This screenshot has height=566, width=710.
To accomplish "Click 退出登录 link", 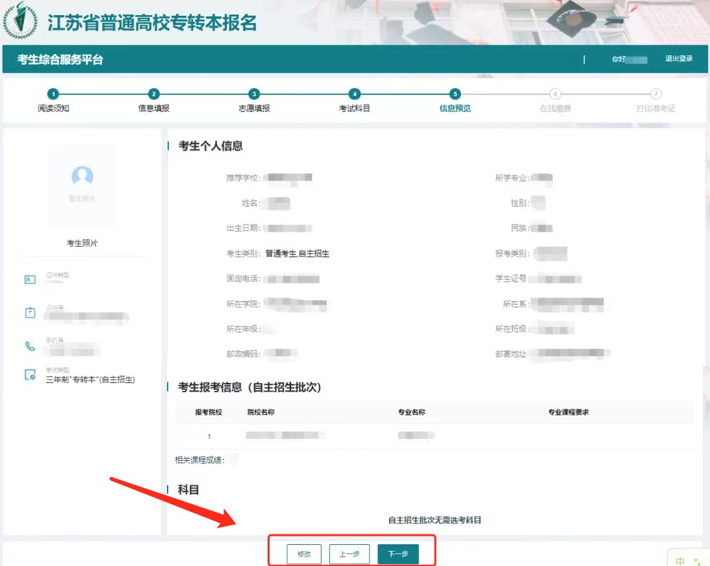I will [x=678, y=59].
